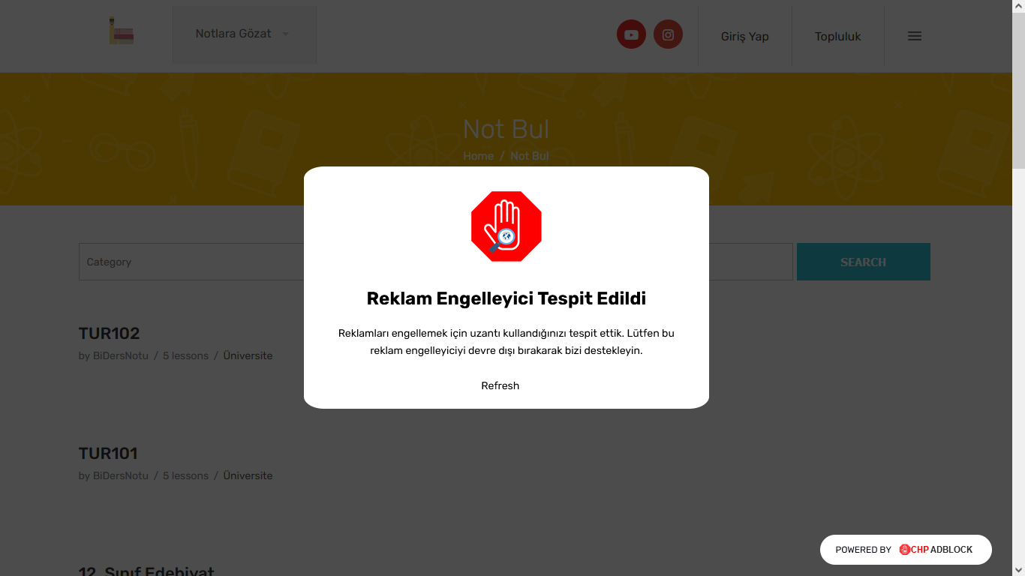Open the YouTube channel icon
This screenshot has width=1025, height=576.
tap(631, 34)
